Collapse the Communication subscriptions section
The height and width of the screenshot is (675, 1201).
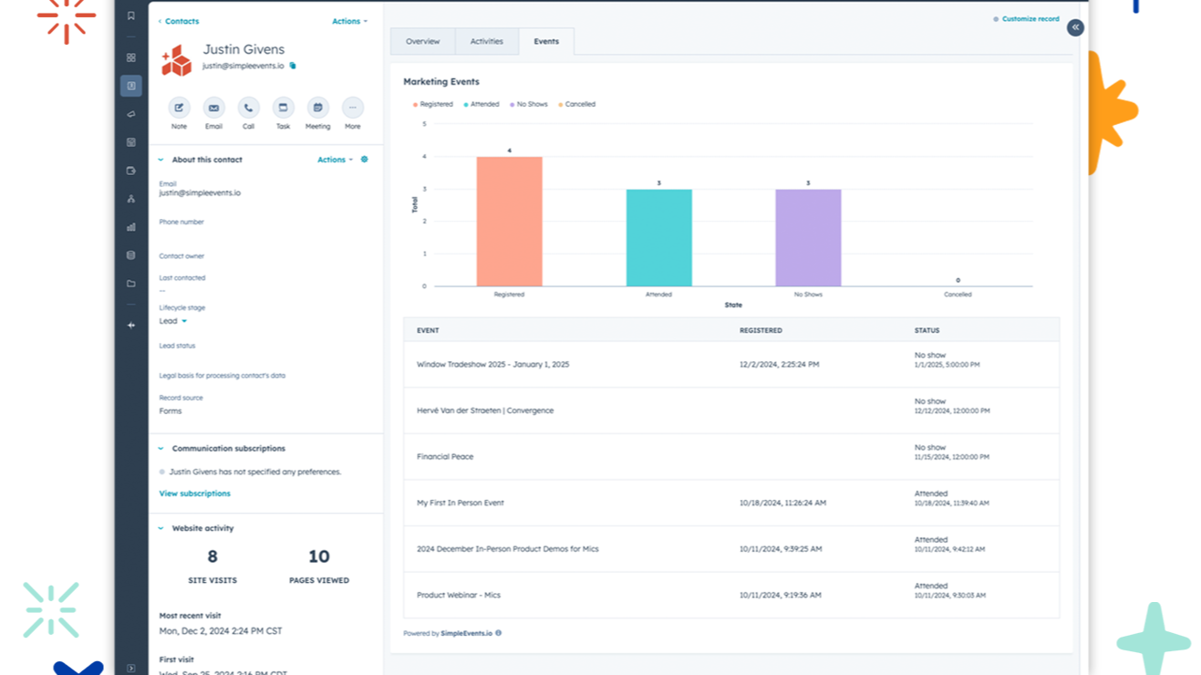tap(161, 449)
